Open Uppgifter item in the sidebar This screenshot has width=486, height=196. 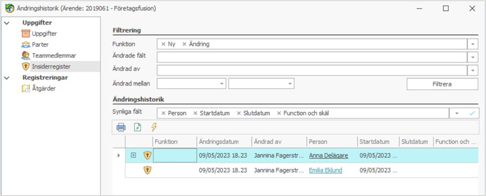(44, 33)
